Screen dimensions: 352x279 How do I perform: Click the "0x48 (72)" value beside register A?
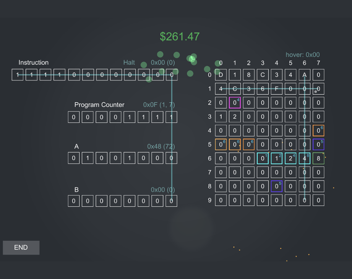[x=161, y=146]
